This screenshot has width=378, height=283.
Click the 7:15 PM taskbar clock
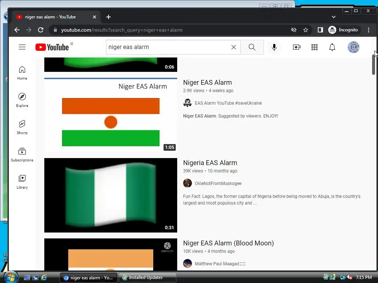pos(364,277)
